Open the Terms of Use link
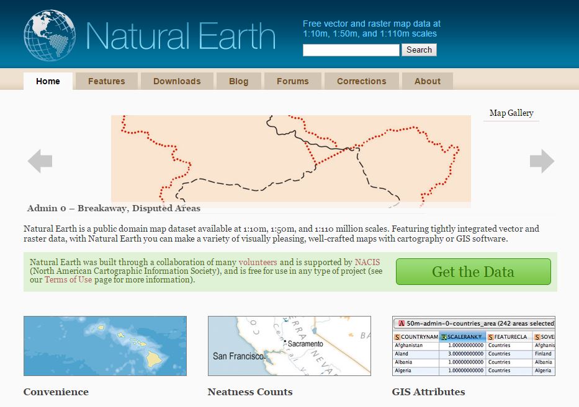The height and width of the screenshot is (407, 579). (x=68, y=279)
